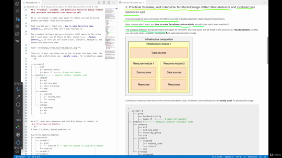Click the feedback smiley icon in the status bar

tap(260, 157)
